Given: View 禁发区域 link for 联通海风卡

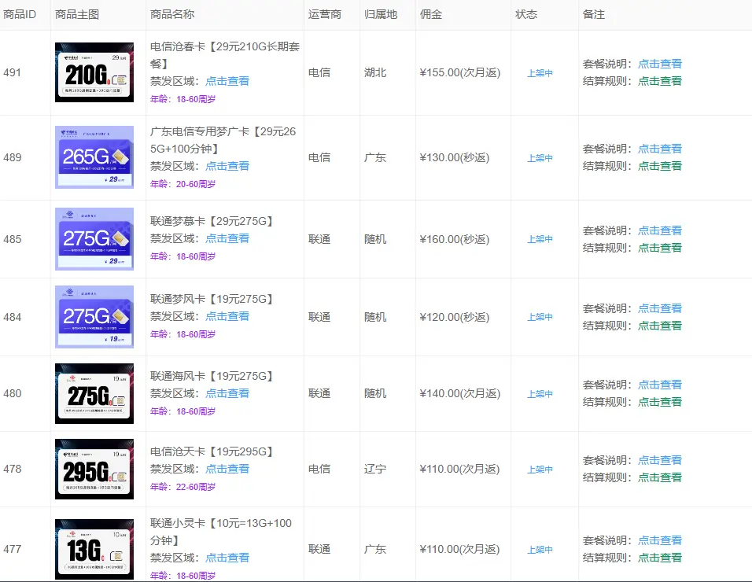Looking at the screenshot, I should [x=227, y=393].
